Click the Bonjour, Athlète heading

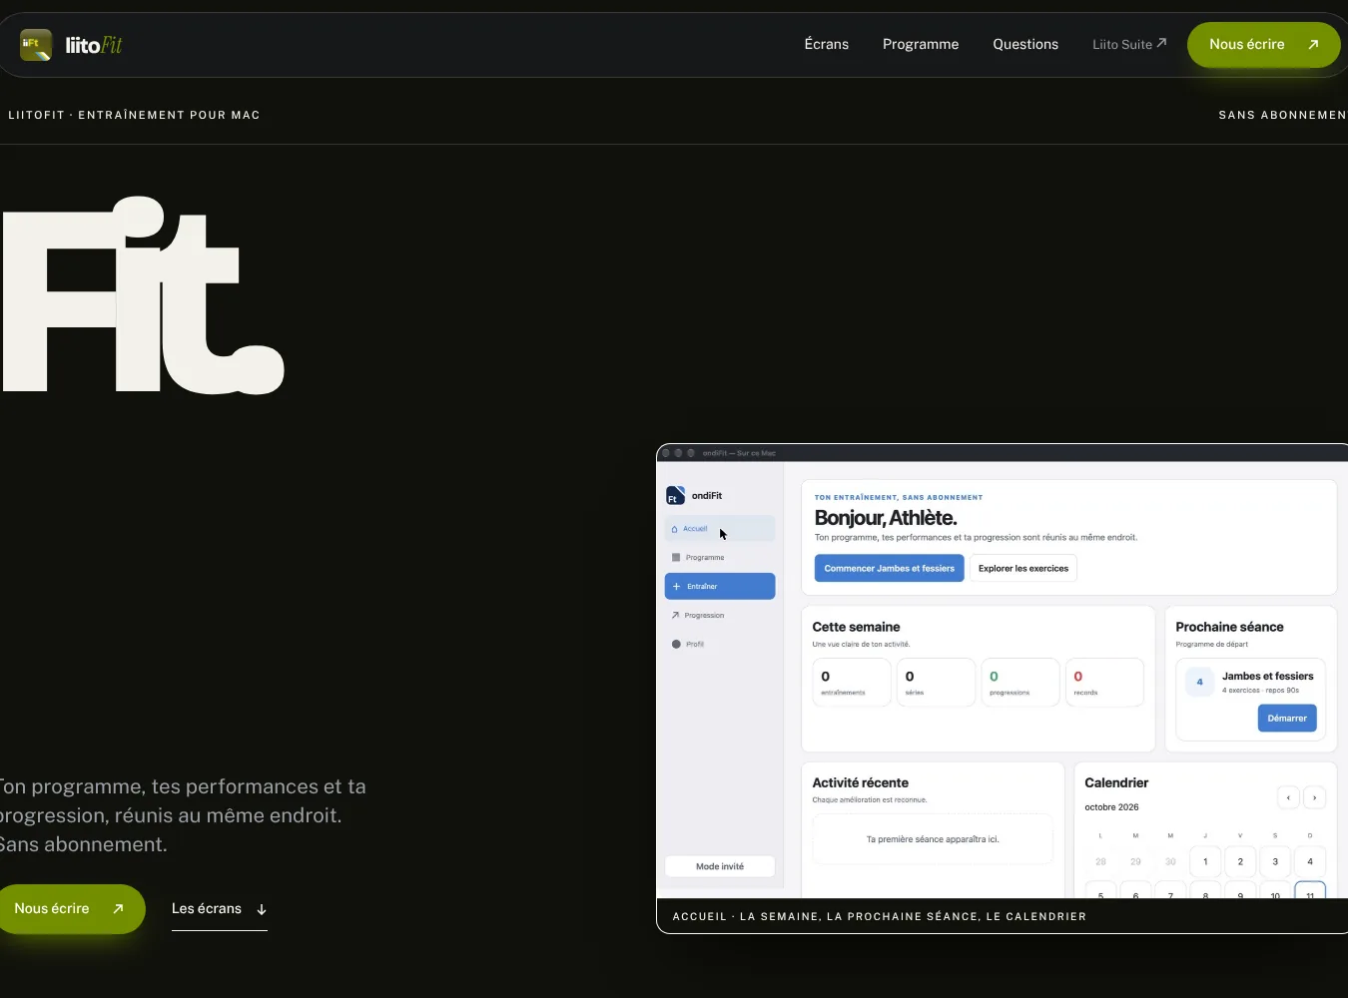point(886,518)
